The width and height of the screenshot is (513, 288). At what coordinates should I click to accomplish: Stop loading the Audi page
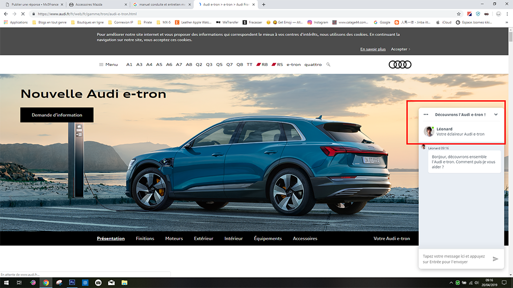tap(23, 14)
